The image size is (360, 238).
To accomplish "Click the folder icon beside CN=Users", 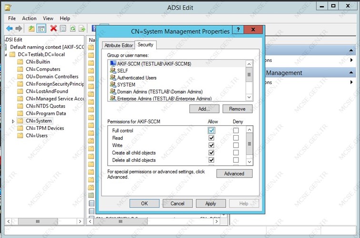I will click(x=20, y=135).
